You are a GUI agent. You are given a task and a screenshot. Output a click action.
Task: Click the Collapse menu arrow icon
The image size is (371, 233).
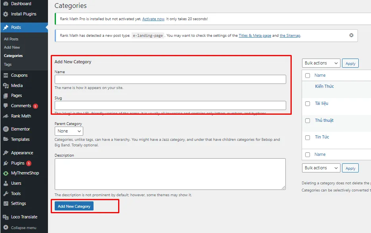tap(6, 227)
